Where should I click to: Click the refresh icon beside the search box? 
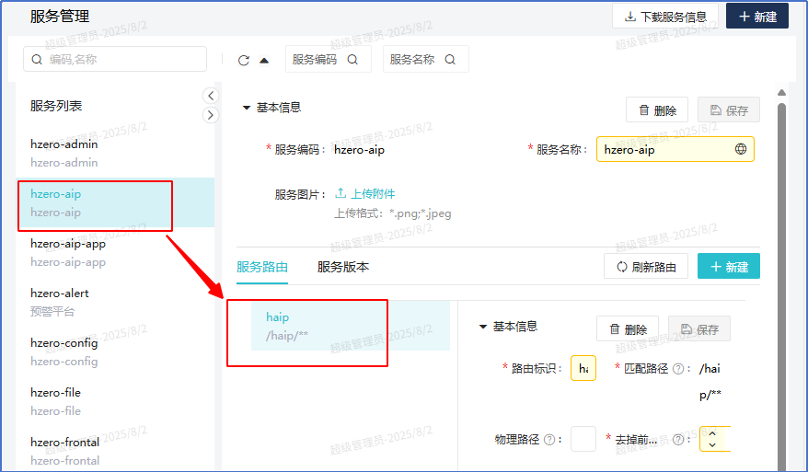tap(244, 60)
